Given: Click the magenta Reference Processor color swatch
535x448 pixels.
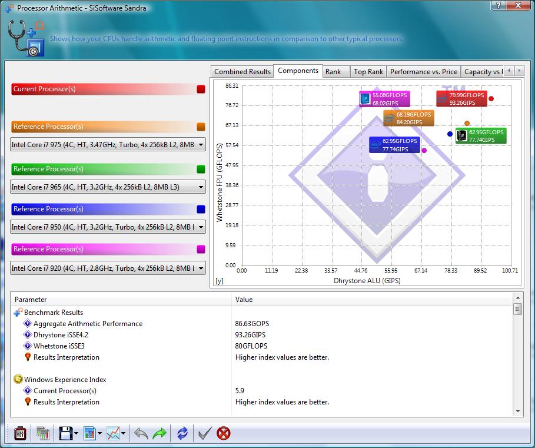Looking at the screenshot, I should [x=201, y=250].
